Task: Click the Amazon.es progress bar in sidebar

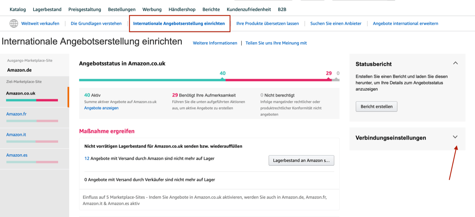Action: point(32,162)
